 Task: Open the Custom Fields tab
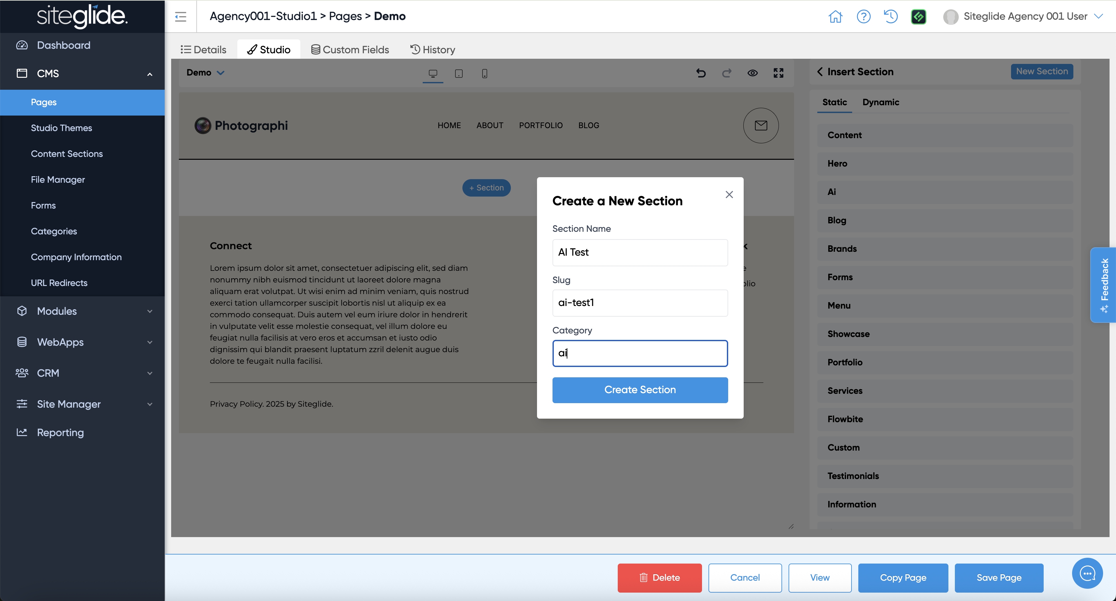click(350, 50)
